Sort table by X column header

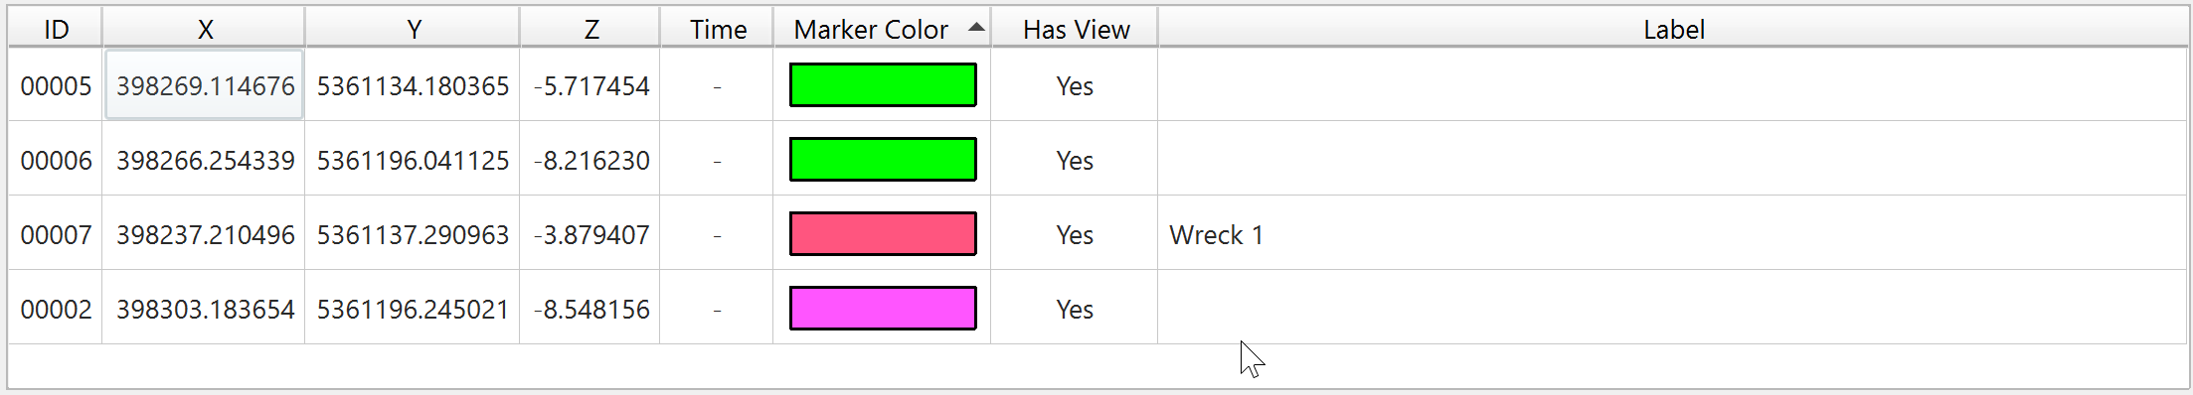click(204, 29)
